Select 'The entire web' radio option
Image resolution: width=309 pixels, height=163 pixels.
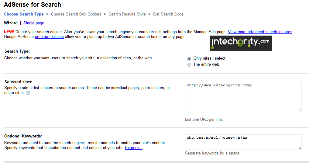tap(189, 65)
